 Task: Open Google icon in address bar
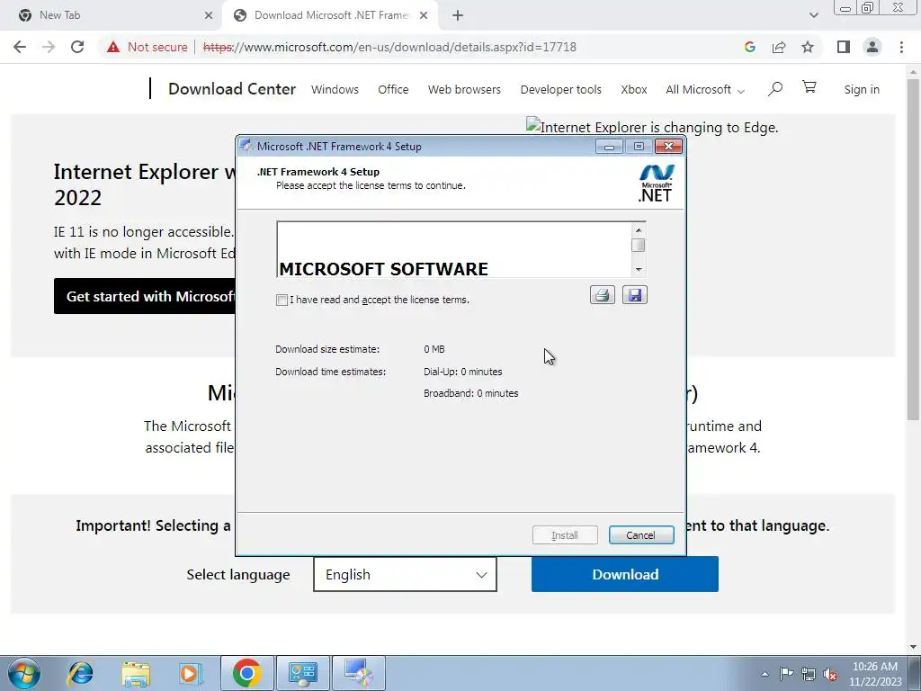(749, 47)
